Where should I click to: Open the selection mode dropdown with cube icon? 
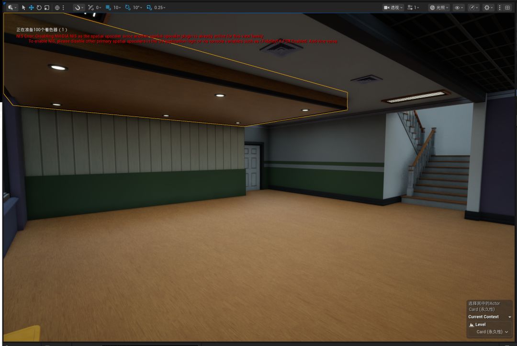click(12, 7)
